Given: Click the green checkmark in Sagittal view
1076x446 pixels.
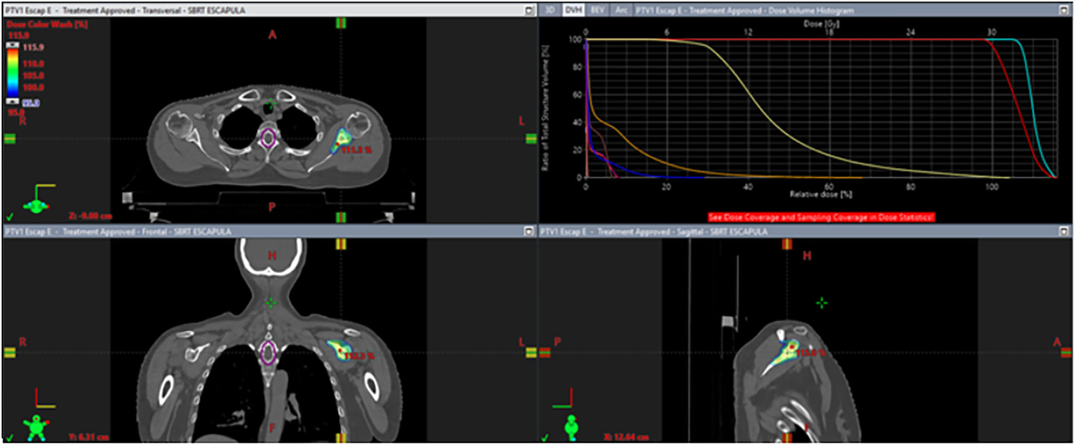Looking at the screenshot, I should [545, 438].
